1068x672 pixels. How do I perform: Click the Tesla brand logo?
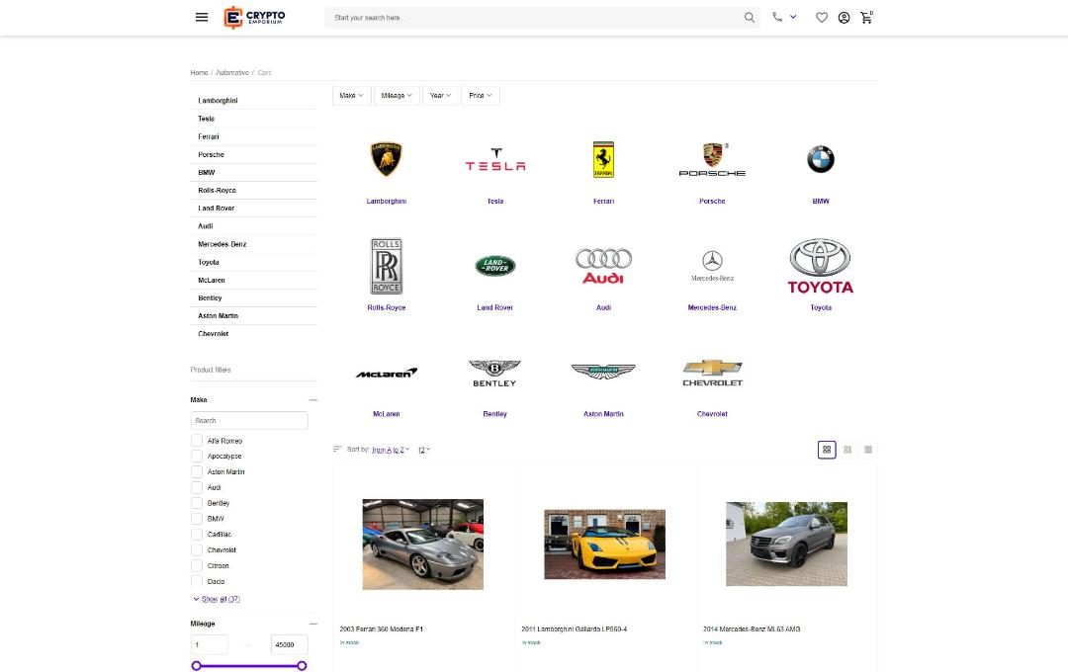click(495, 159)
